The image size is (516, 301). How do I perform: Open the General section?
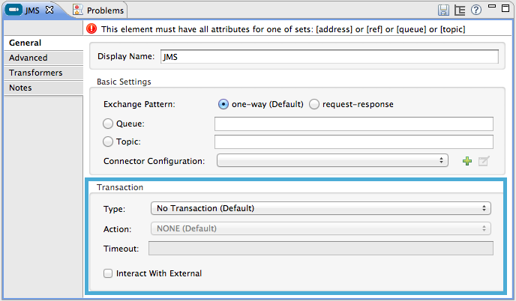coord(43,43)
